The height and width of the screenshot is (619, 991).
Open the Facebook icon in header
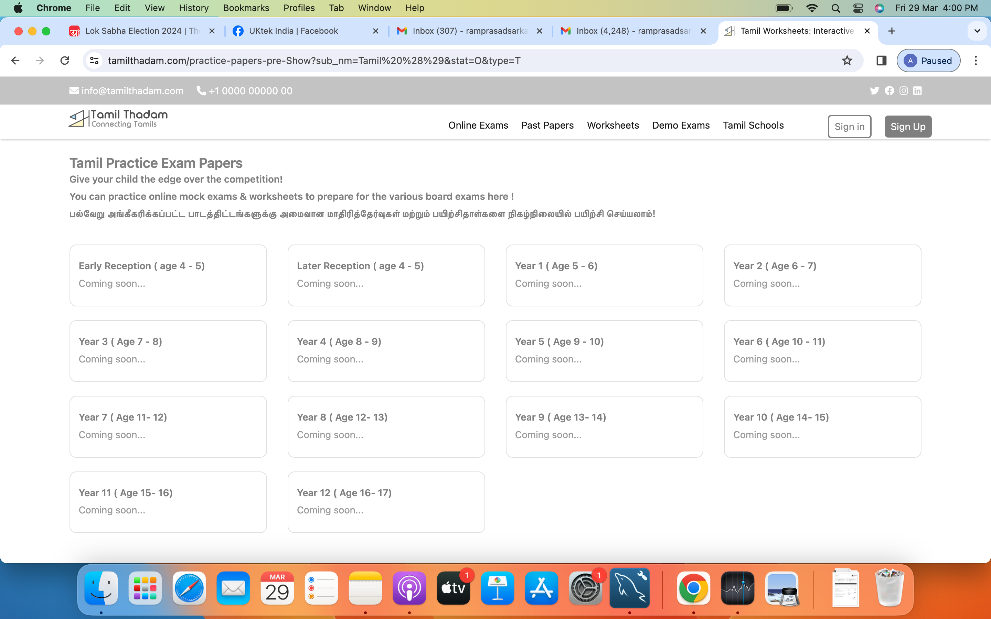click(x=889, y=90)
